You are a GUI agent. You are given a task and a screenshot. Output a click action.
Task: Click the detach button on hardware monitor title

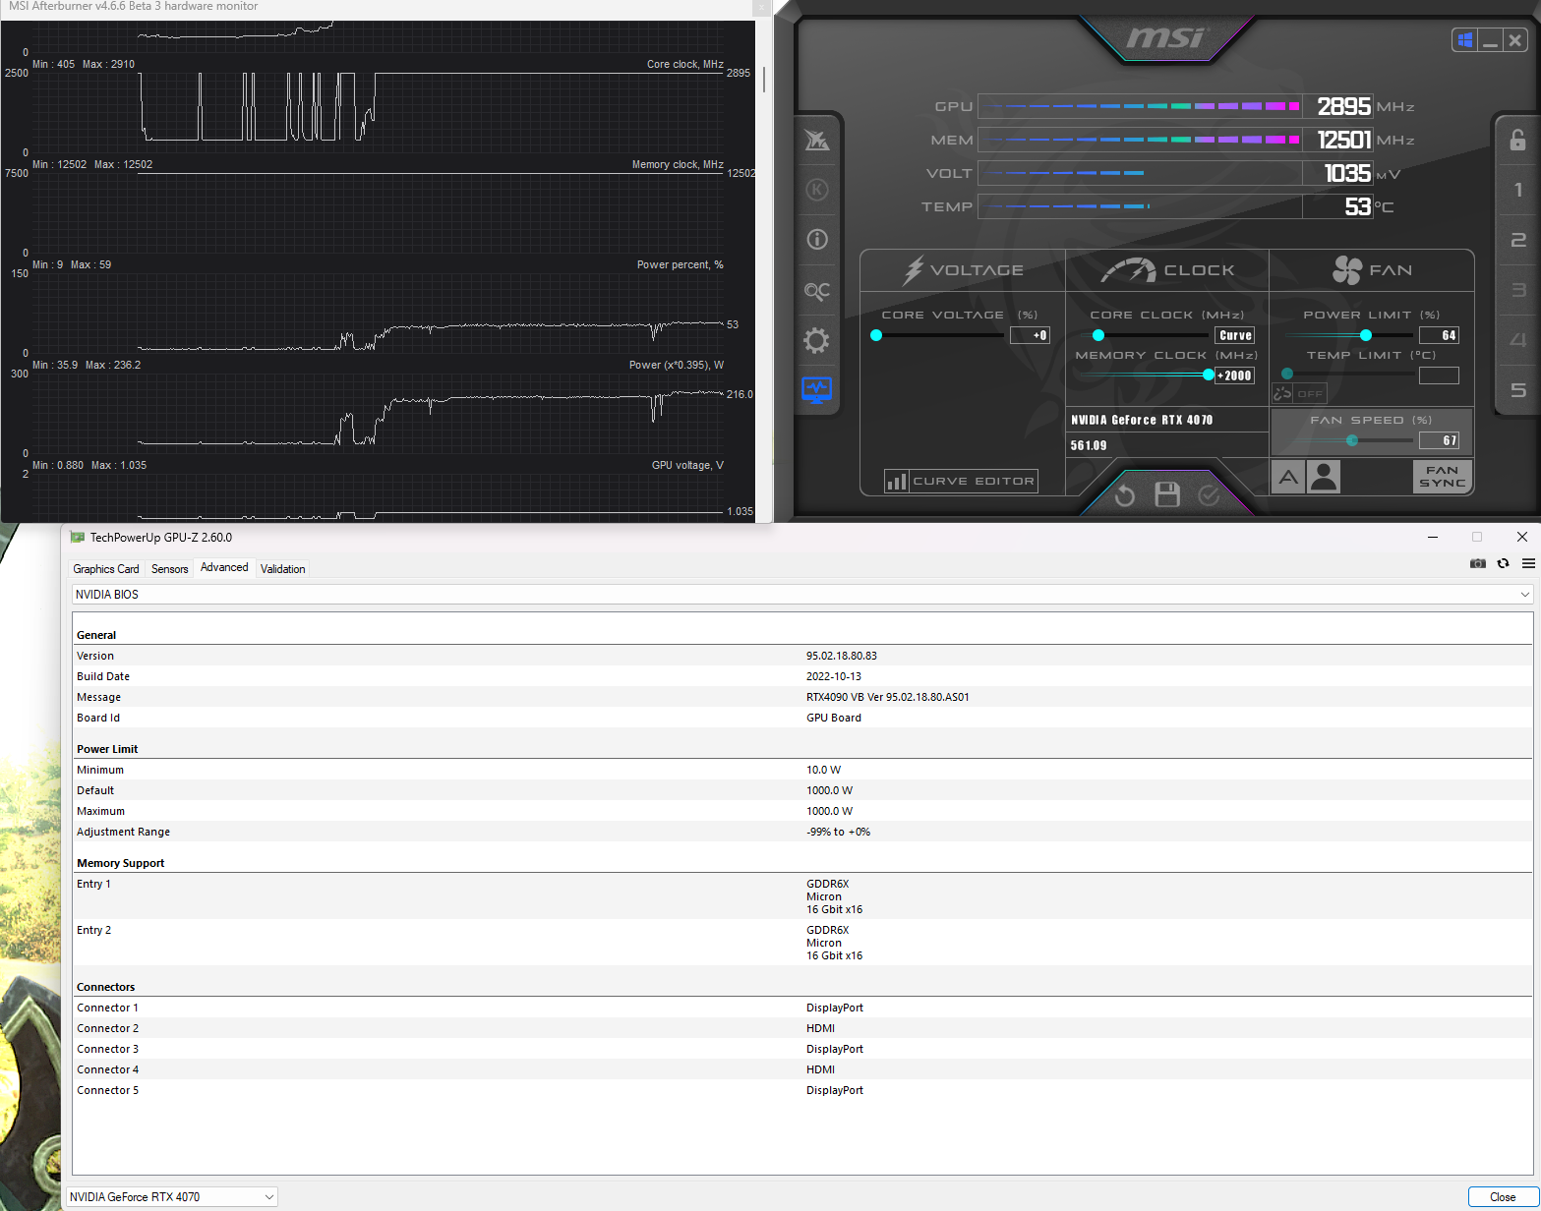(x=761, y=7)
